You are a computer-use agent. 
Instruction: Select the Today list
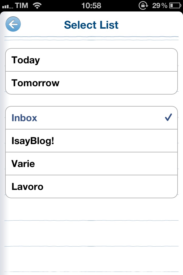pyautogui.click(x=91, y=60)
